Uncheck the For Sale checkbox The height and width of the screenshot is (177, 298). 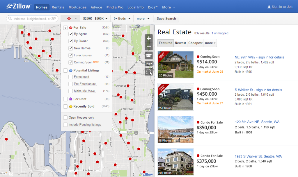pyautogui.click(x=65, y=28)
